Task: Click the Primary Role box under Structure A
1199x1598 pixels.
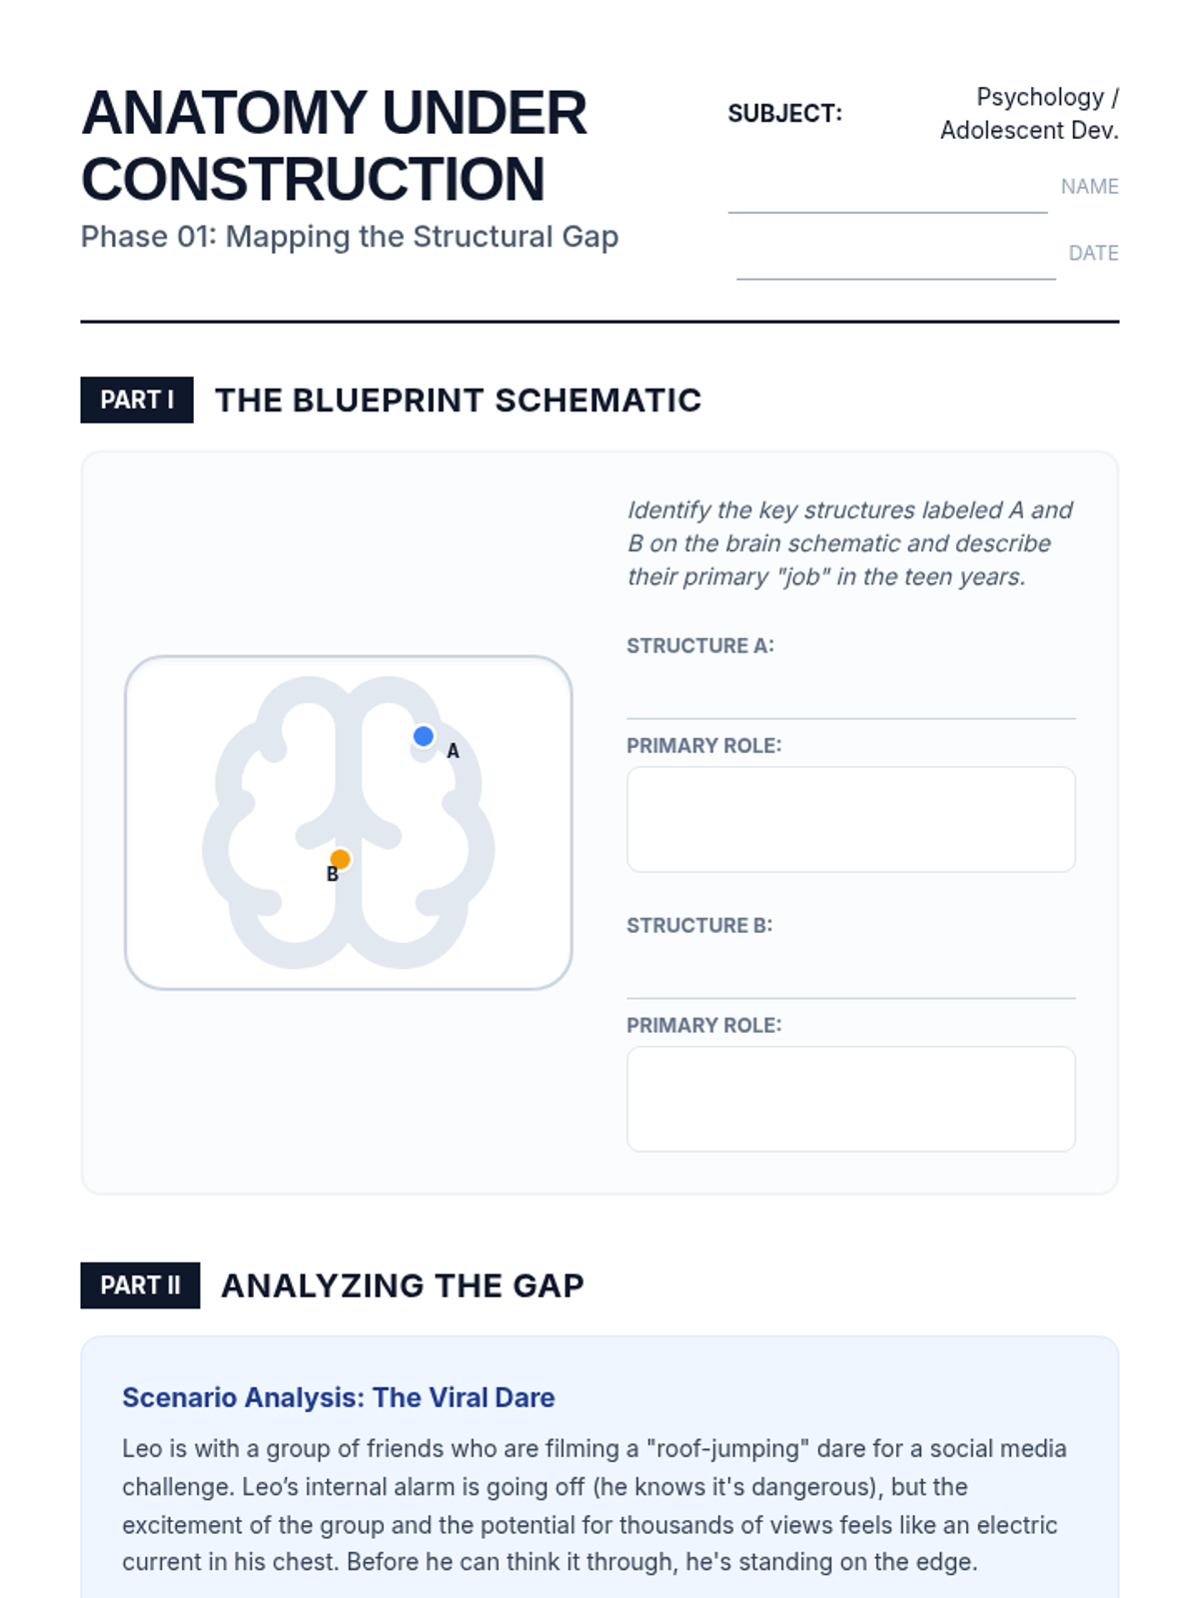Action: pos(851,819)
